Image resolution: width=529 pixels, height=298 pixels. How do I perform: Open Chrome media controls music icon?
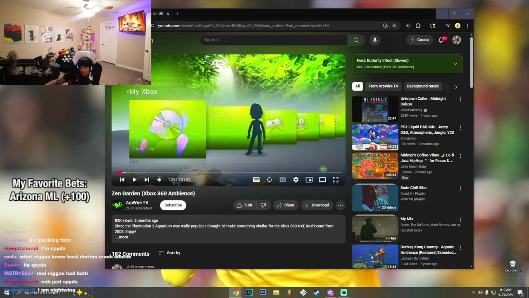click(x=447, y=26)
